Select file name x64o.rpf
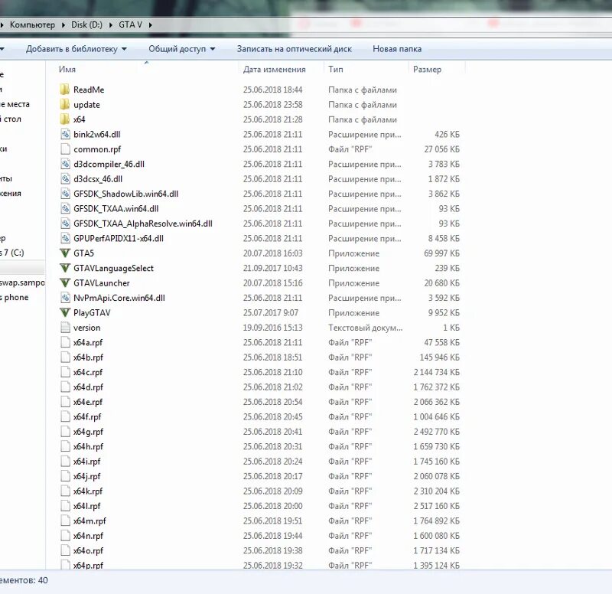612x594 pixels. [x=88, y=550]
